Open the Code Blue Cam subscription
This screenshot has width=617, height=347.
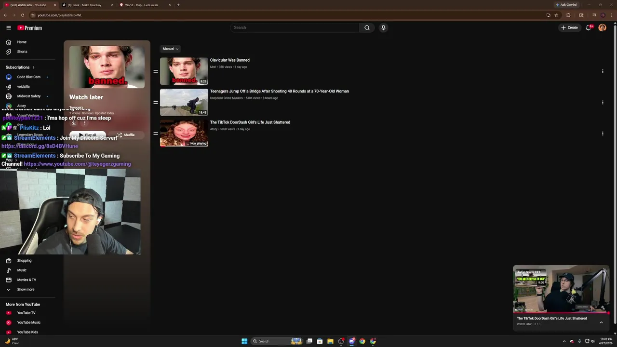tap(28, 77)
